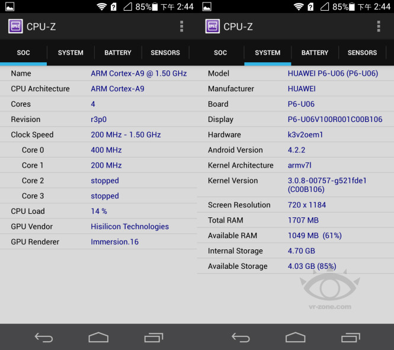Switch to SOC tab on right screen
Image resolution: width=394 pixels, height=350 pixels.
(x=220, y=53)
